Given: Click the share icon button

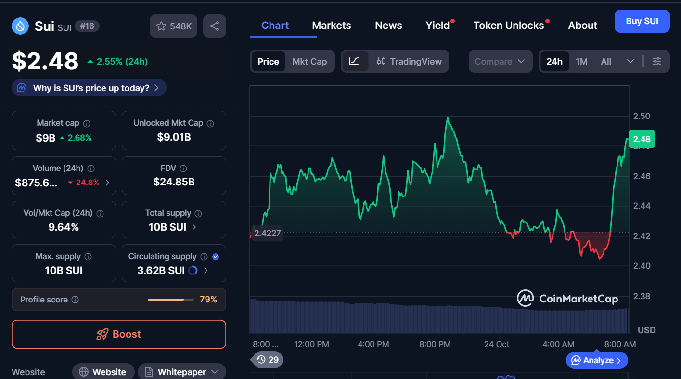Looking at the screenshot, I should [x=215, y=26].
